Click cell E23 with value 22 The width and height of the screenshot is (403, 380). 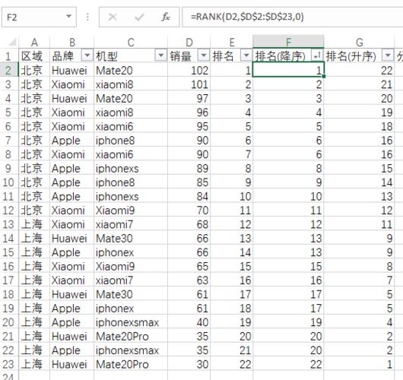pyautogui.click(x=232, y=364)
